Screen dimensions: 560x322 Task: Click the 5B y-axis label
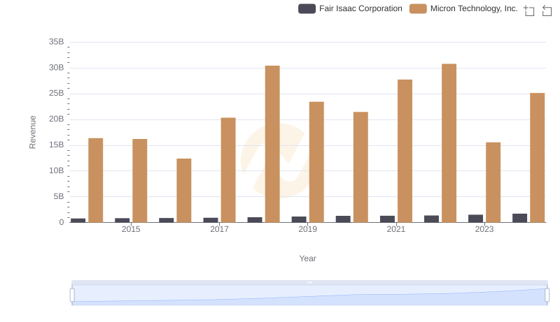(59, 196)
